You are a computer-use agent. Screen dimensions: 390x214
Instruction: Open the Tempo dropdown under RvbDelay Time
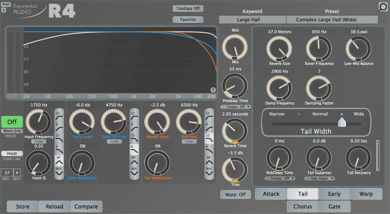coord(280,178)
